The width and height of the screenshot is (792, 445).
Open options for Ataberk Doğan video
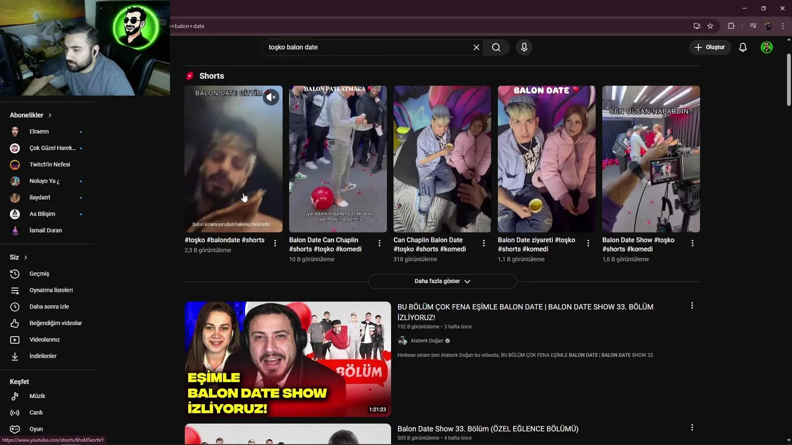pos(692,305)
